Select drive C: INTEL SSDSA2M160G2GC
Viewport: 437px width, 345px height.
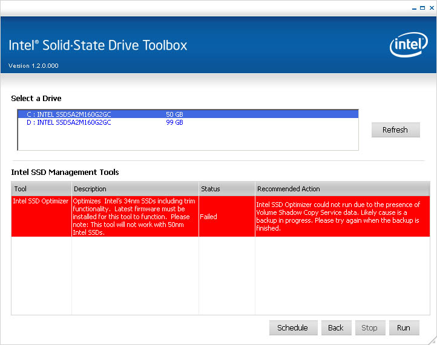pos(188,114)
